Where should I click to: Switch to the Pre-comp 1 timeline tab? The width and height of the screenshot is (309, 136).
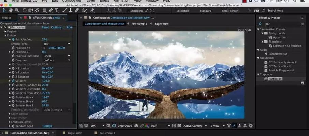click(x=107, y=133)
